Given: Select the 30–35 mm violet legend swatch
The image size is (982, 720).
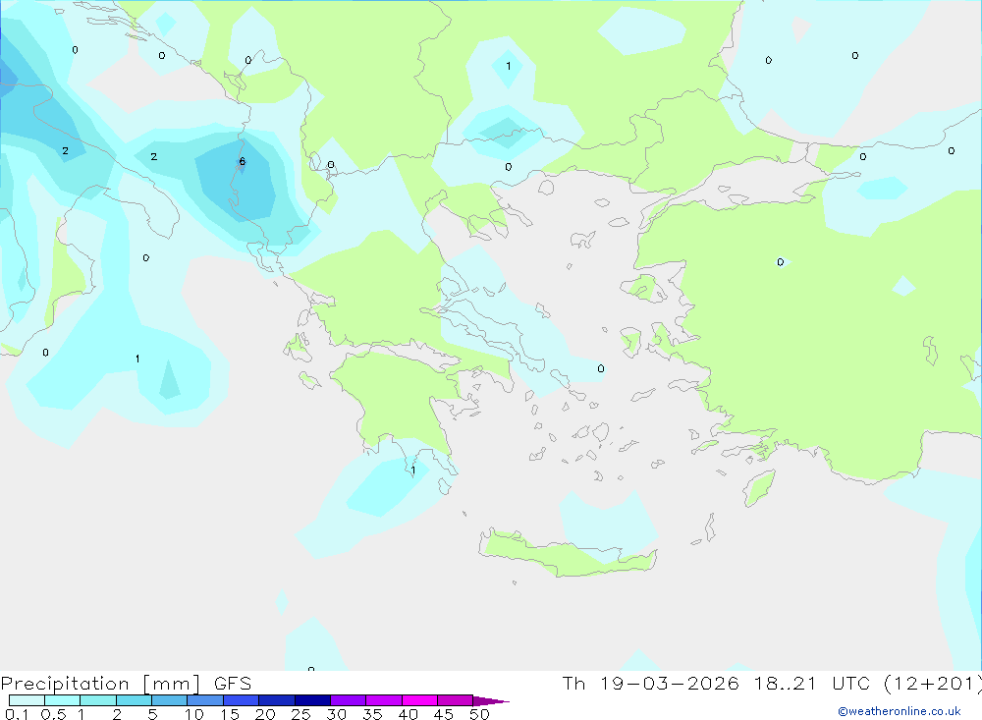Looking at the screenshot, I should (348, 700).
